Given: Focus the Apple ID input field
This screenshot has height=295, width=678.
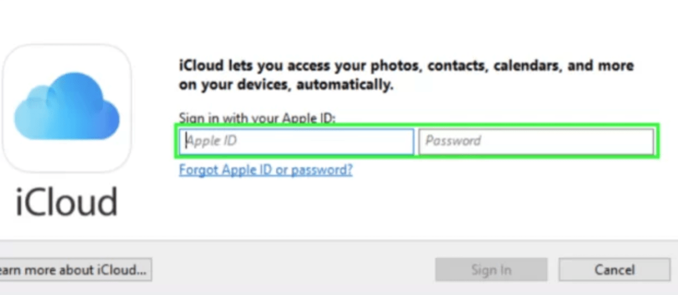Looking at the screenshot, I should coord(296,141).
